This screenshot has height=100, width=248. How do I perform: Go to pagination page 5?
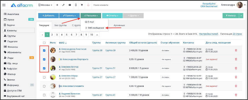pos(67,35)
